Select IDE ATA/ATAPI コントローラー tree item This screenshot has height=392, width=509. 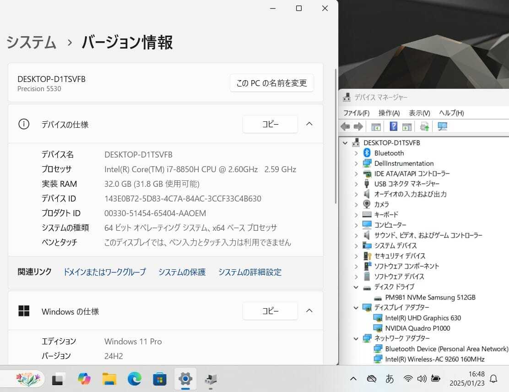click(x=412, y=174)
